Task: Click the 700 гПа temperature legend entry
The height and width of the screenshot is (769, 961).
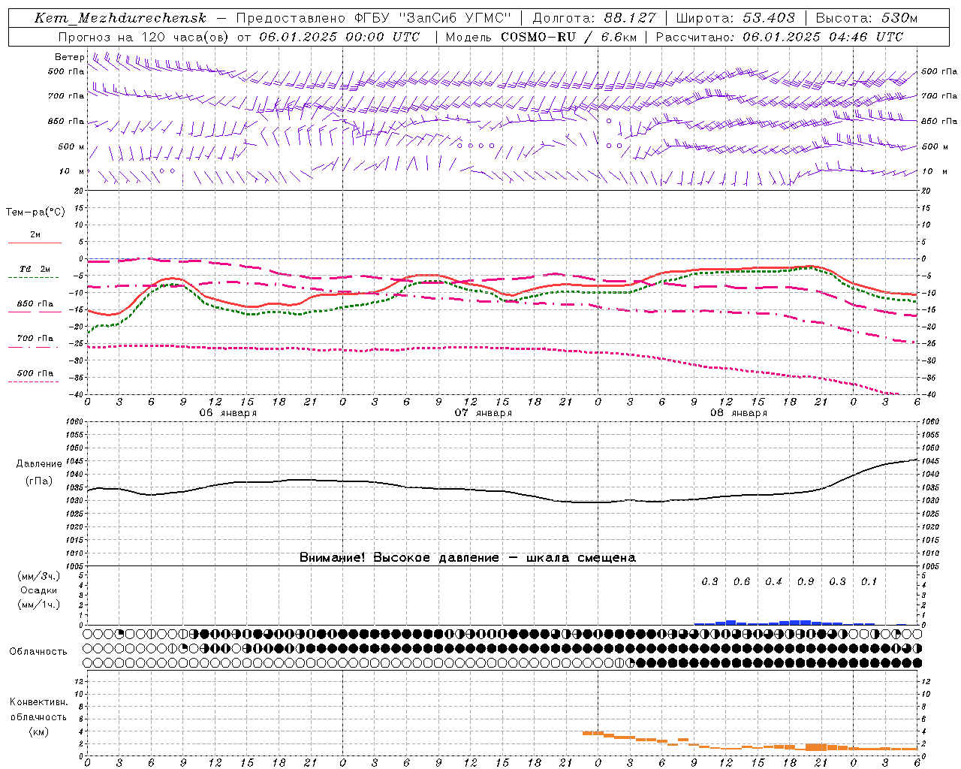Action: coord(35,339)
